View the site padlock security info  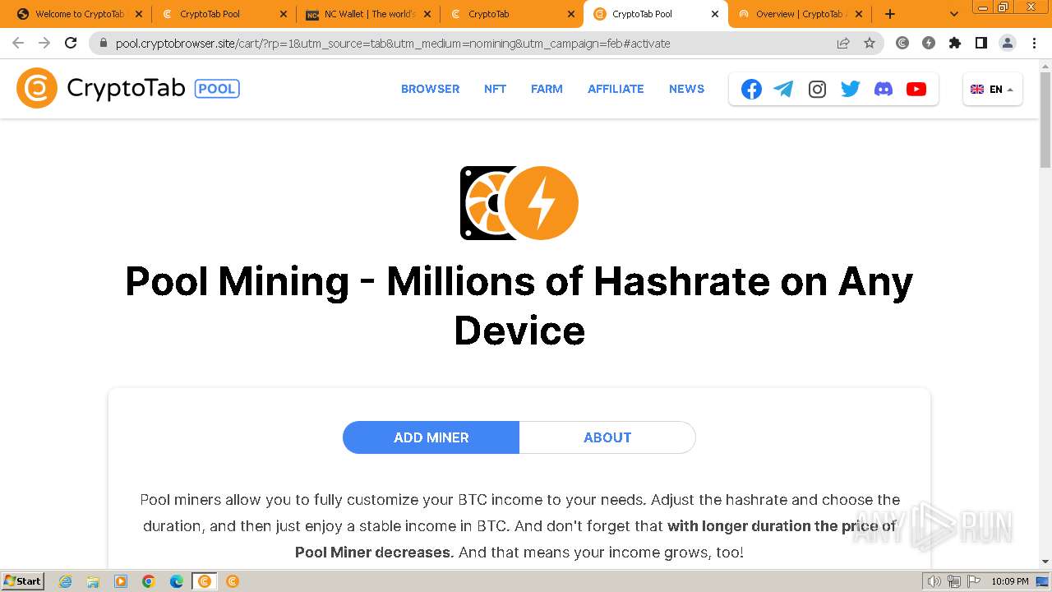104,43
